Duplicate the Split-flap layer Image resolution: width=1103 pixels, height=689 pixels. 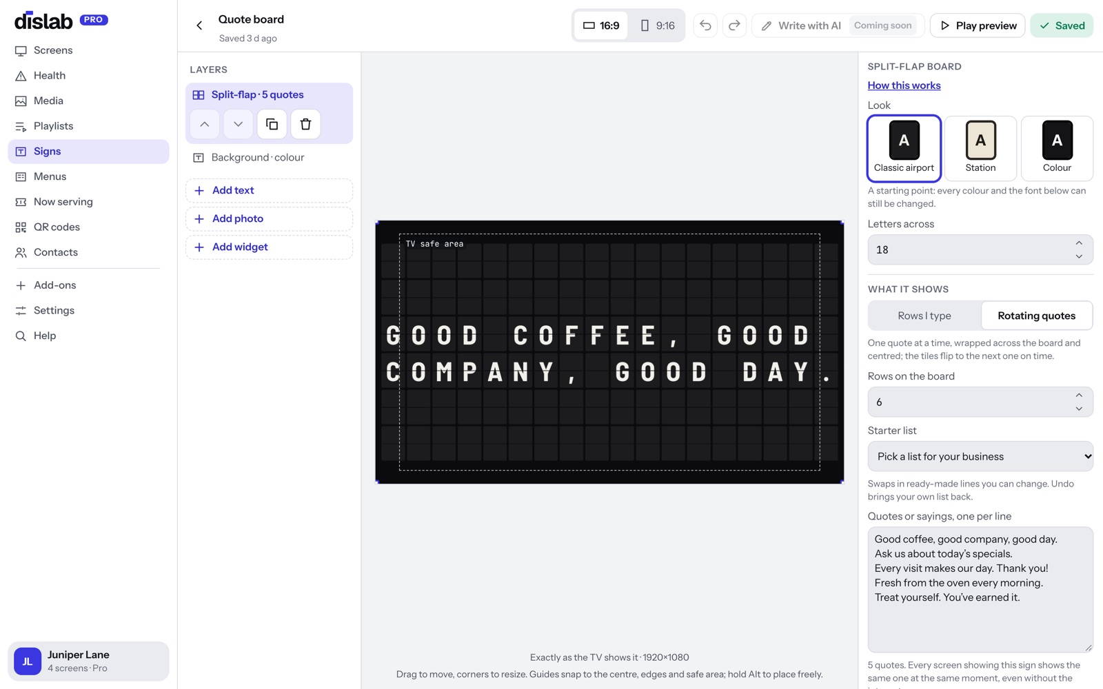(272, 124)
